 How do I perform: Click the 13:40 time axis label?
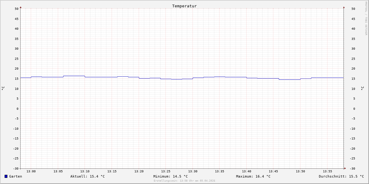click(x=247, y=171)
